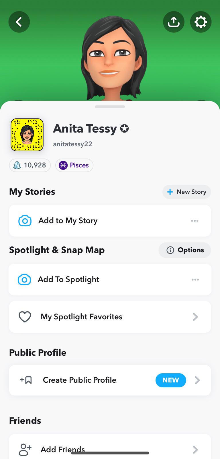Viewport: 220px width, 459px height.
Task: Expand My Spotlight Favorites chevron
Action: tap(195, 317)
